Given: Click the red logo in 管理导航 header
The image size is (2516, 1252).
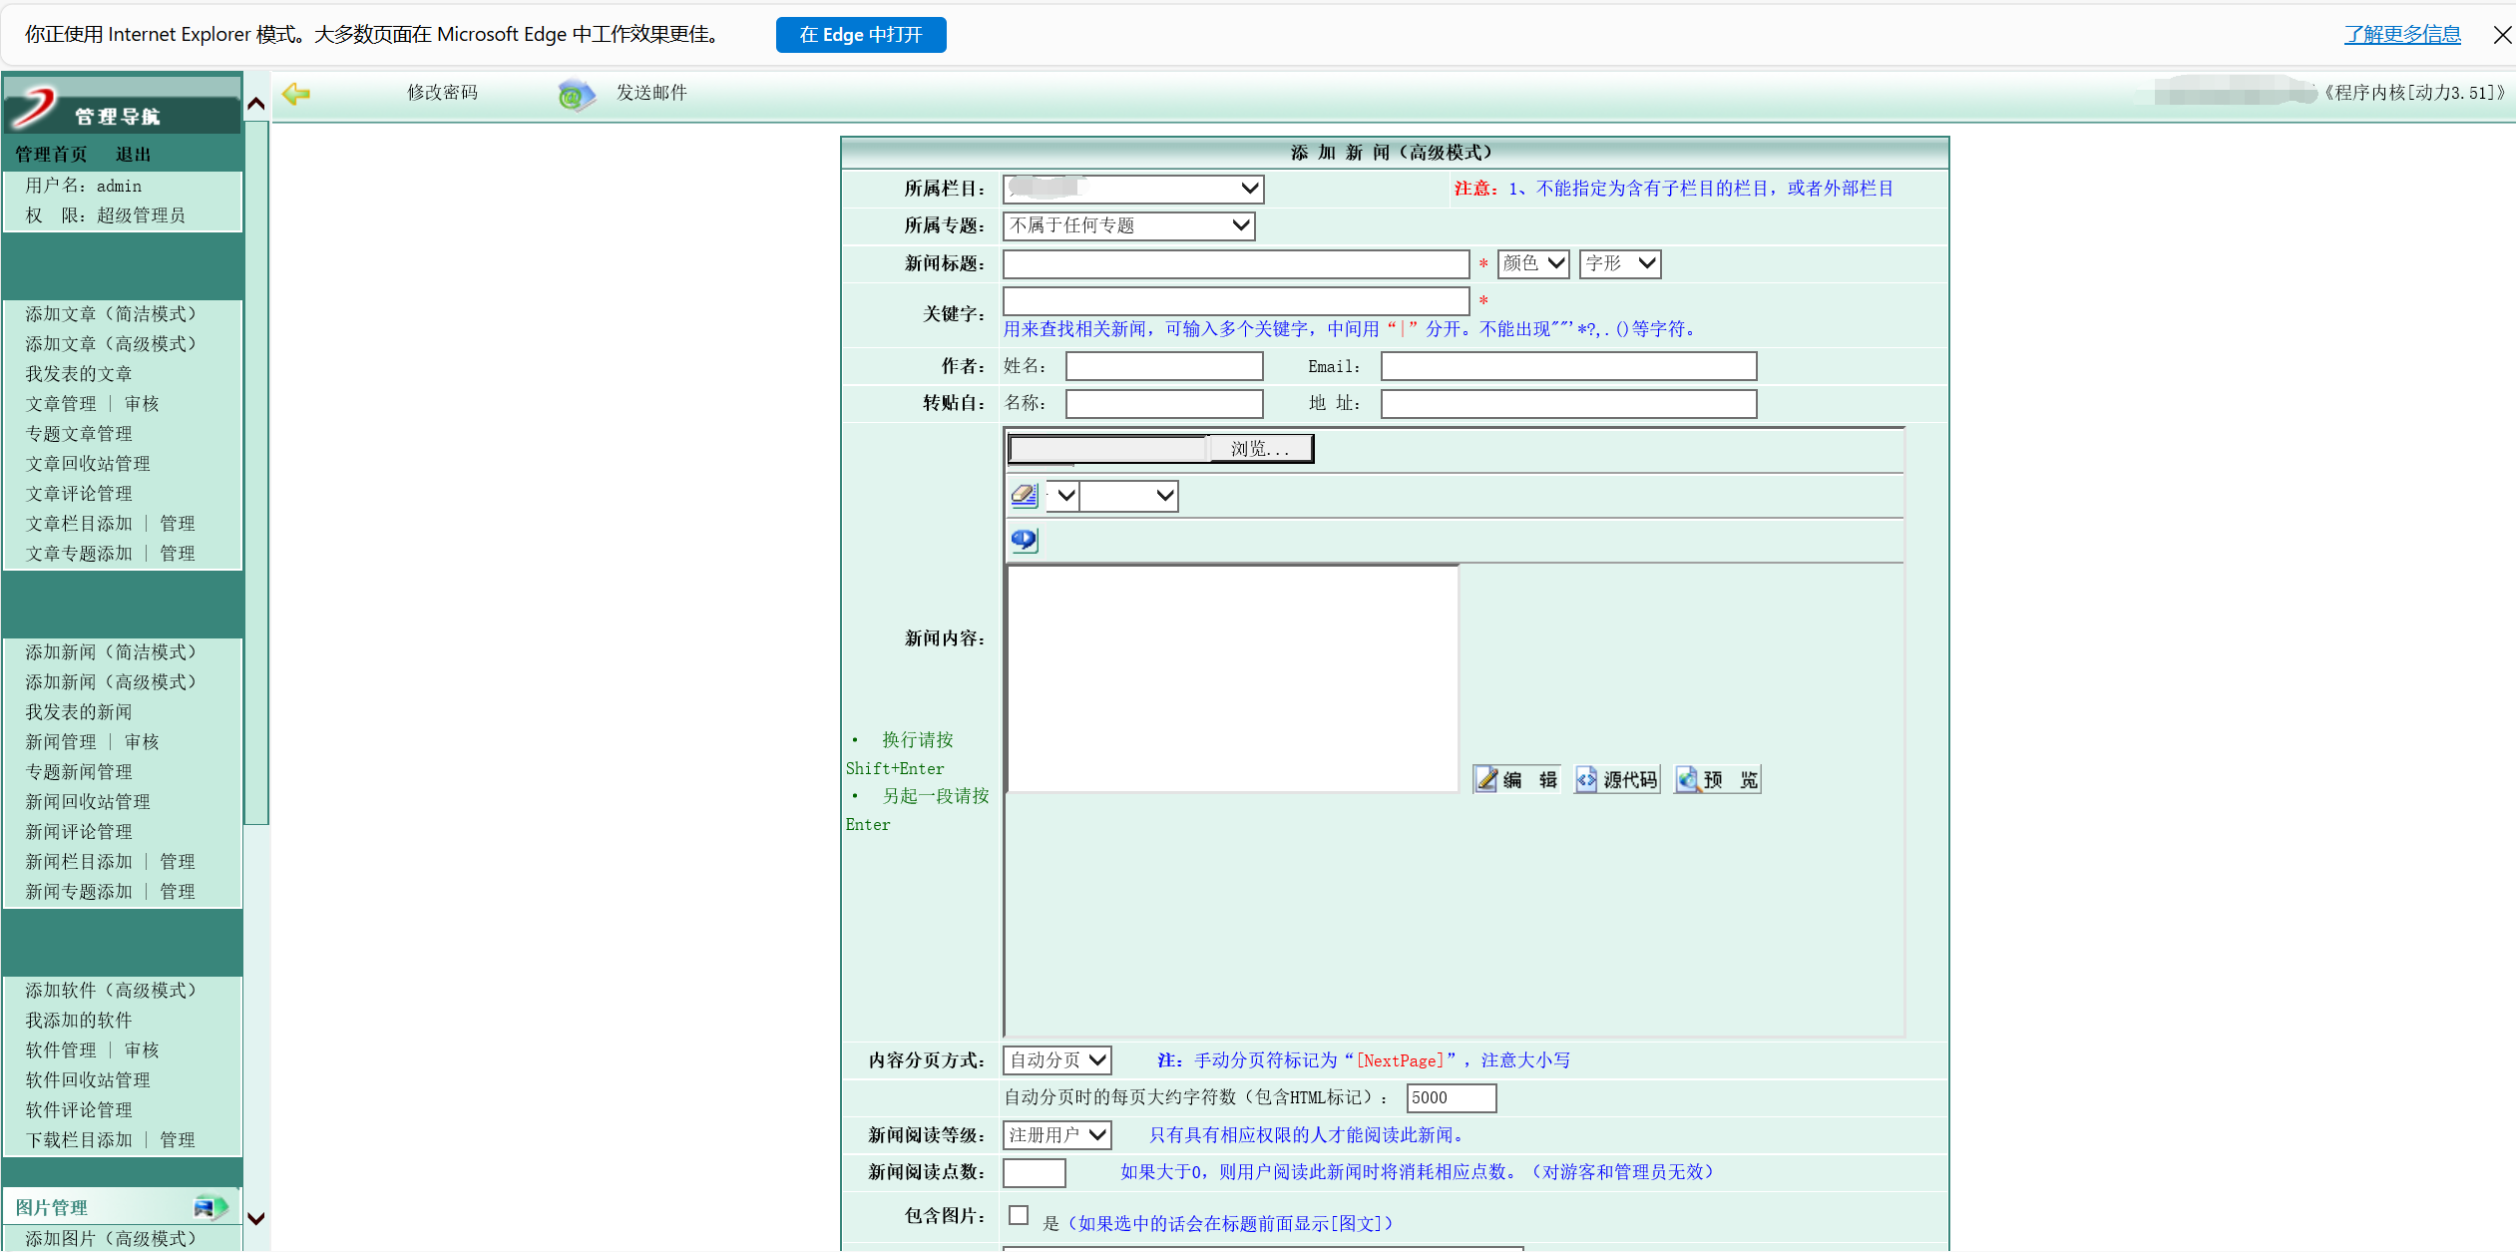Looking at the screenshot, I should pyautogui.click(x=35, y=106).
